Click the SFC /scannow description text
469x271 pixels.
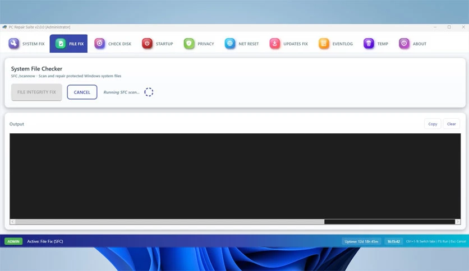(66, 76)
